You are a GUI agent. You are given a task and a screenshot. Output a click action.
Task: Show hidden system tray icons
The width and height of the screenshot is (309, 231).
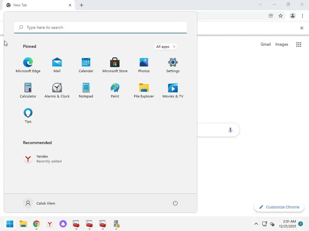tap(256, 224)
